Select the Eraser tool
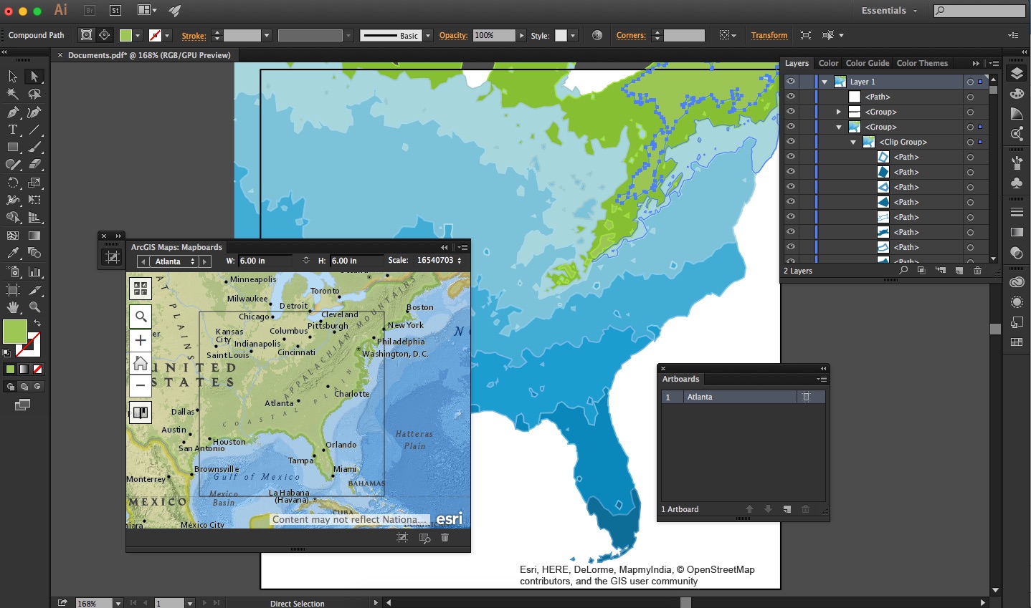 (x=34, y=165)
